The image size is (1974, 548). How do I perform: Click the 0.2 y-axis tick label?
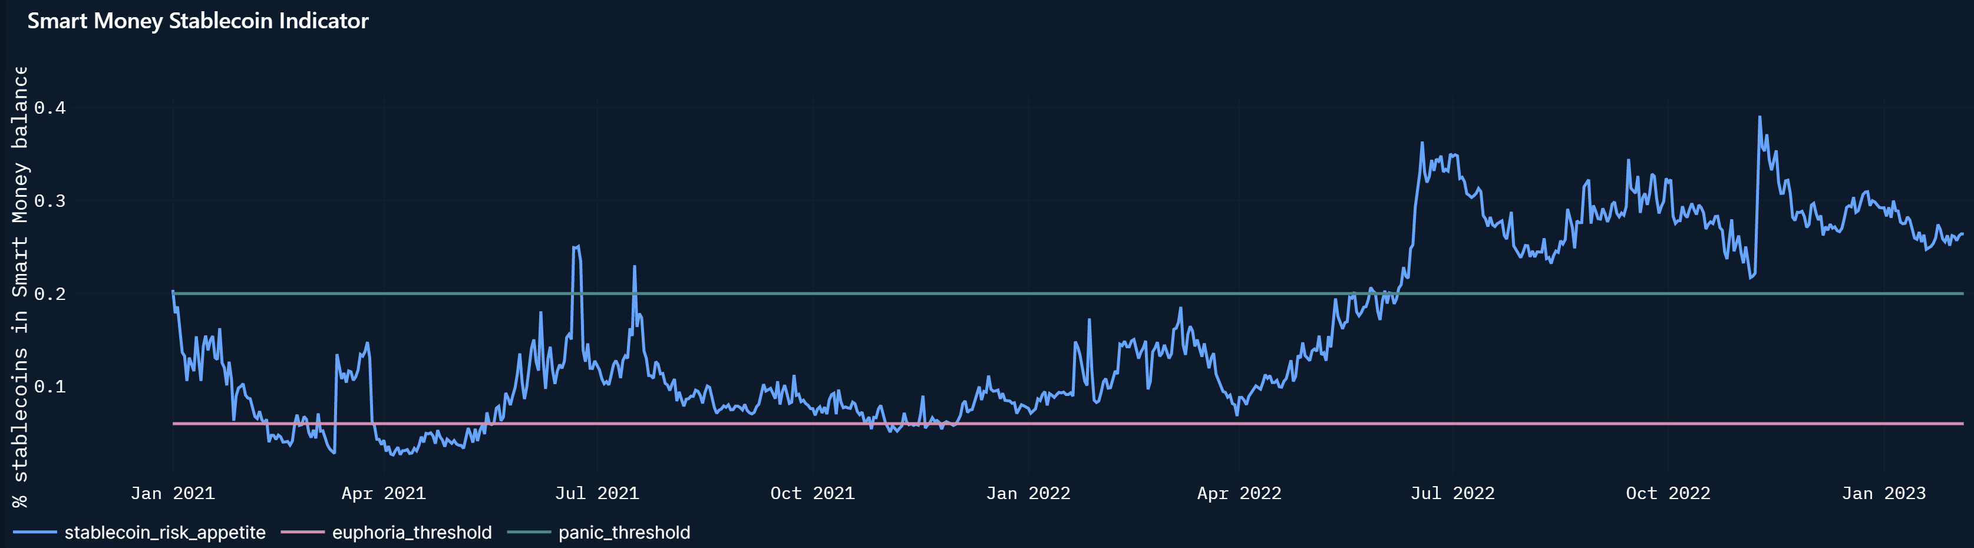[x=50, y=293]
